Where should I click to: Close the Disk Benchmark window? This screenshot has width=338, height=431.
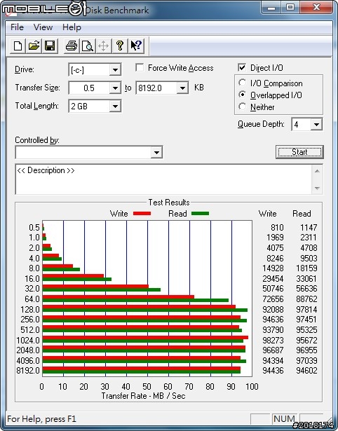tap(316, 7)
